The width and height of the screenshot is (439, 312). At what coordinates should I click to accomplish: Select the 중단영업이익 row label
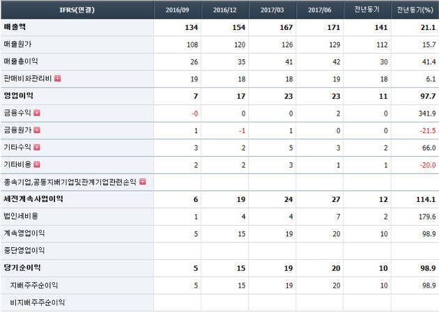point(24,250)
